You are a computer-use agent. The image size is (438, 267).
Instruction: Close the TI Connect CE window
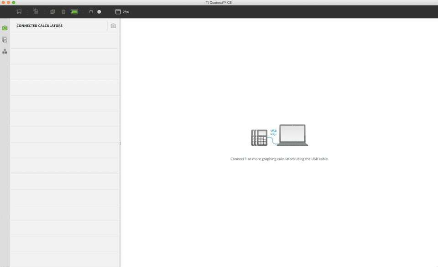click(x=3, y=3)
